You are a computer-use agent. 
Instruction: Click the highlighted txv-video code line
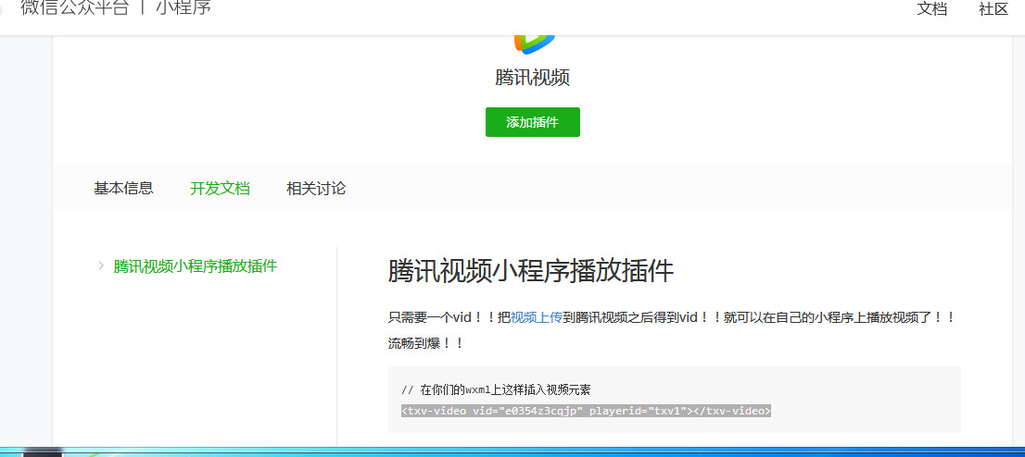pyautogui.click(x=586, y=411)
